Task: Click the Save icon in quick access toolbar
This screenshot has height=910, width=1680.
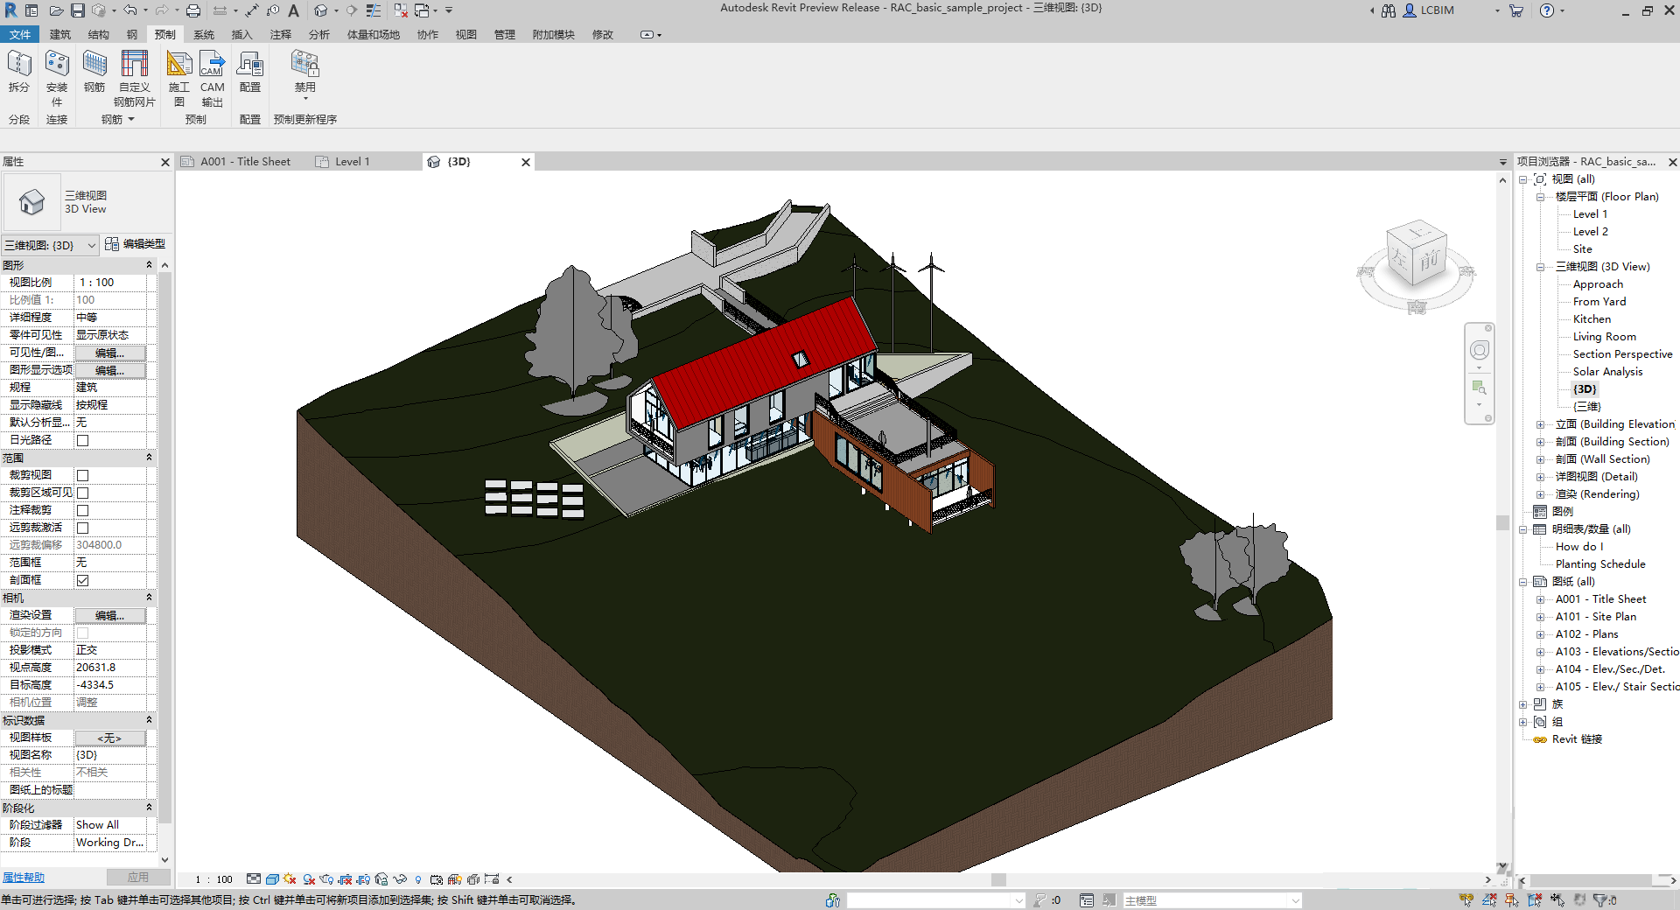Action: point(78,10)
